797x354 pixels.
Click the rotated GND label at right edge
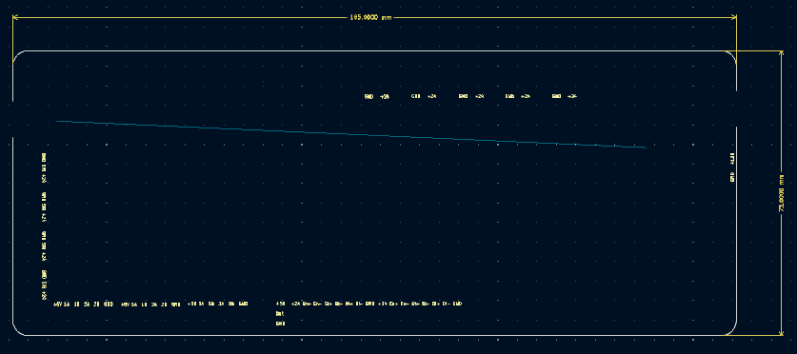coord(732,177)
